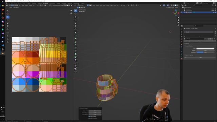The height and width of the screenshot is (122, 217).
Task: Select the Cursor tool in UV editor
Action: 7,14
